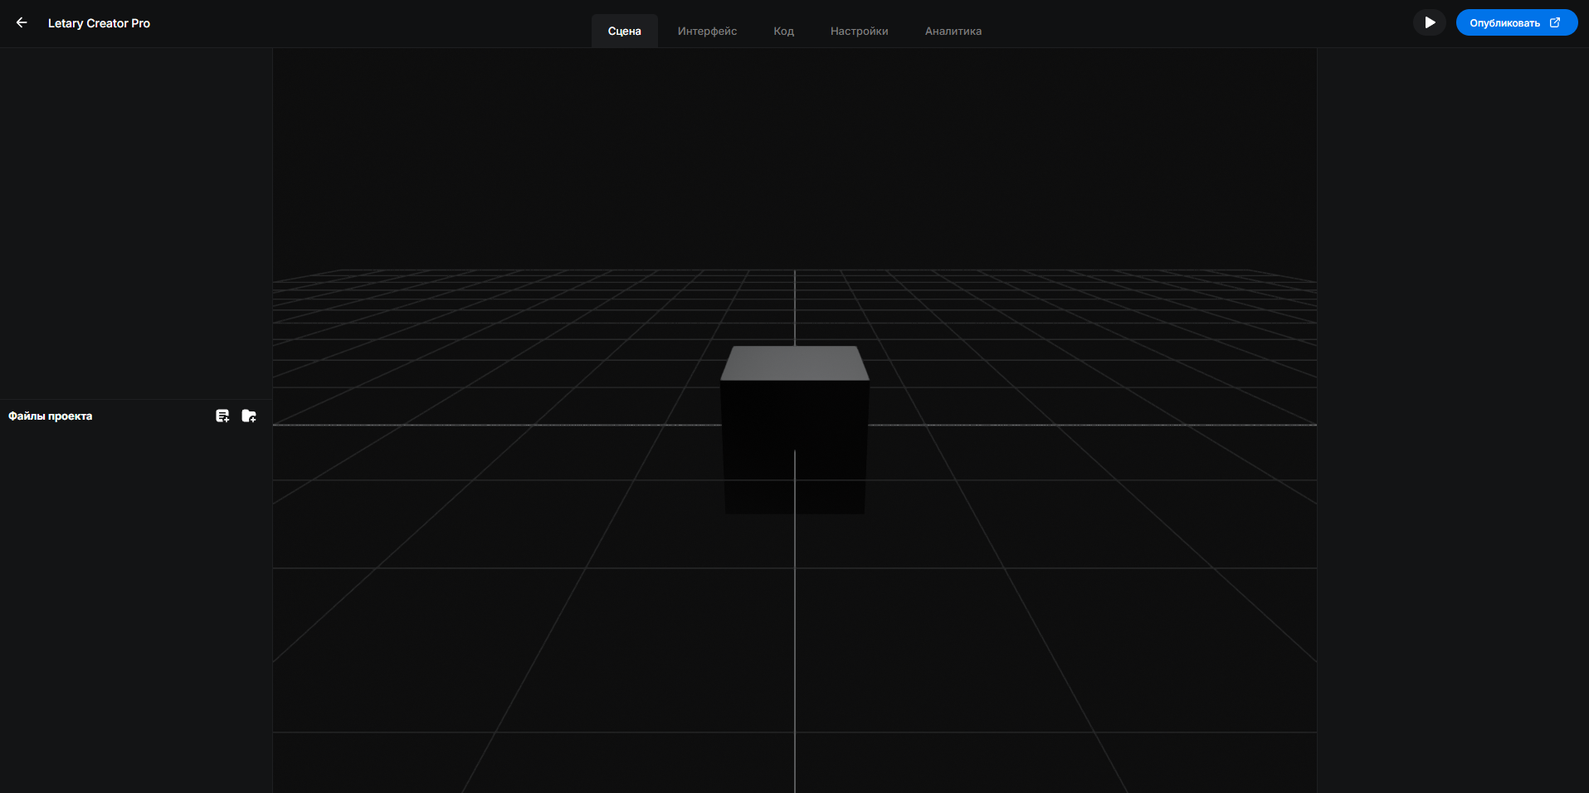The image size is (1589, 793).
Task: Select the cube by its light top face
Action: pos(794,363)
